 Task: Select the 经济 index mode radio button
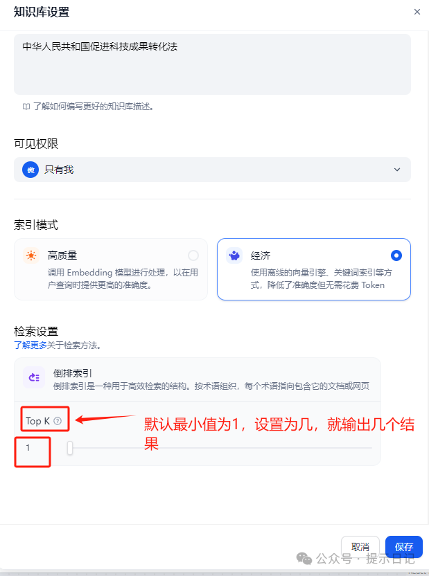pyautogui.click(x=396, y=255)
